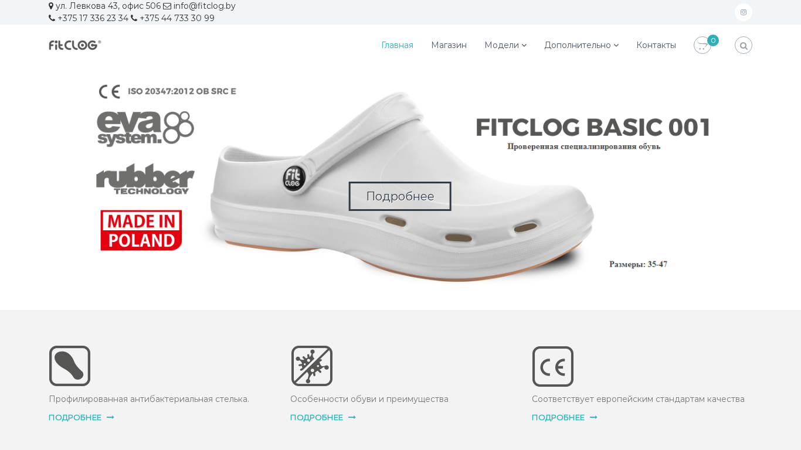Open Подробнее link under Особенности обуви
801x450 pixels.
pyautogui.click(x=323, y=418)
